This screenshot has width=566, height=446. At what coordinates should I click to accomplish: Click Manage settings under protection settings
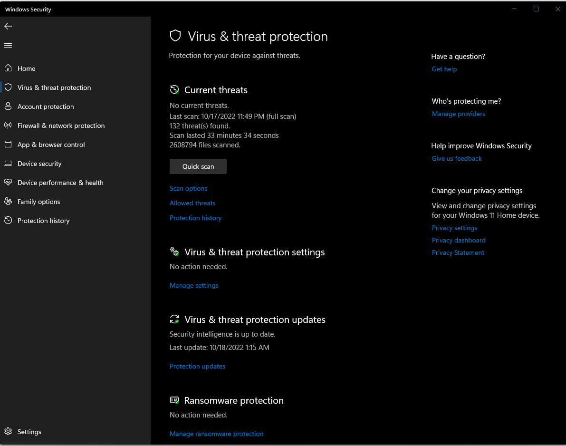tap(194, 285)
